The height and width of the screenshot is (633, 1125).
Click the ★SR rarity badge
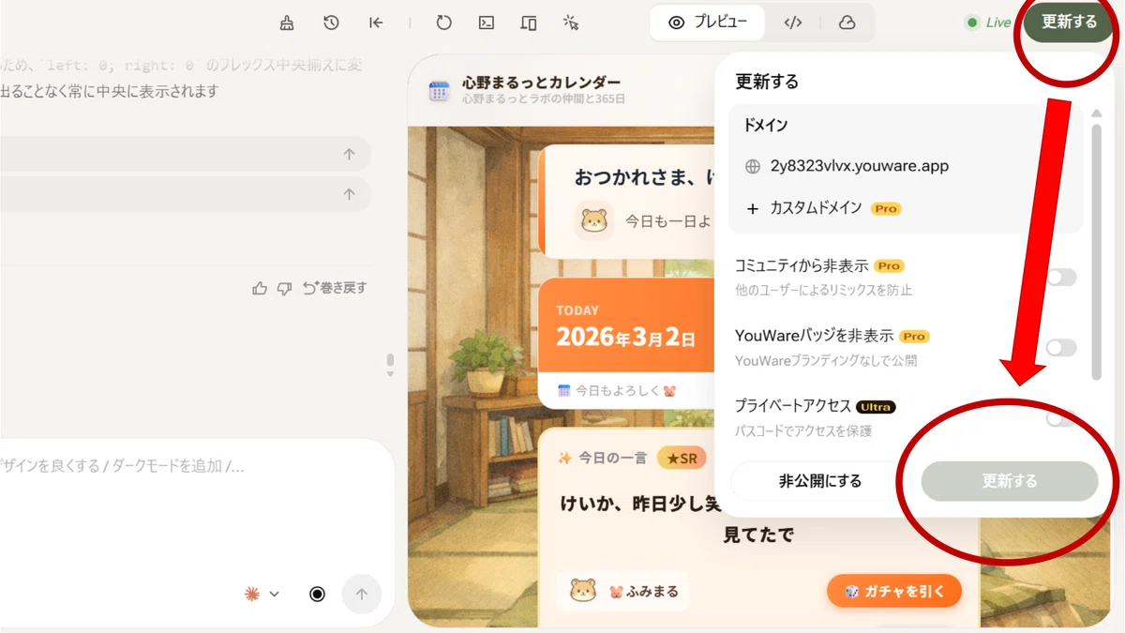click(682, 458)
